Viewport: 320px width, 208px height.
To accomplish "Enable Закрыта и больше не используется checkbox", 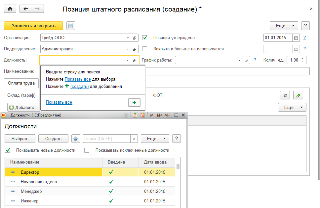I will (144, 49).
